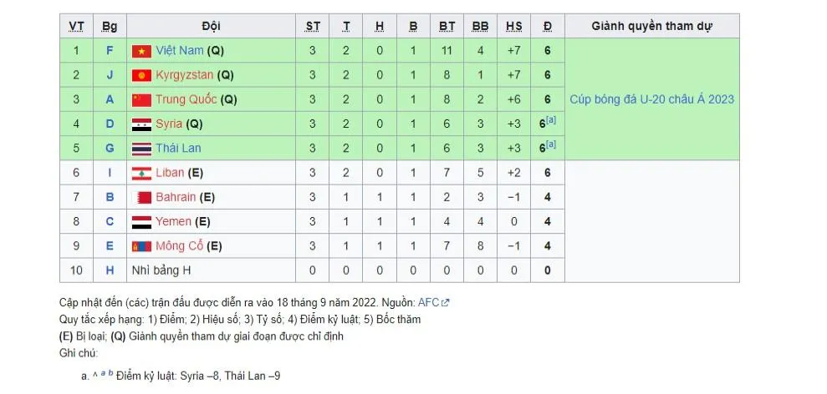Click the Thailand flag icon
Viewport: 827px width, 394px height.
click(x=141, y=149)
